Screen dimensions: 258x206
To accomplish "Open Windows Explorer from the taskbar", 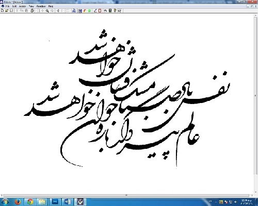I will (x=42, y=202).
